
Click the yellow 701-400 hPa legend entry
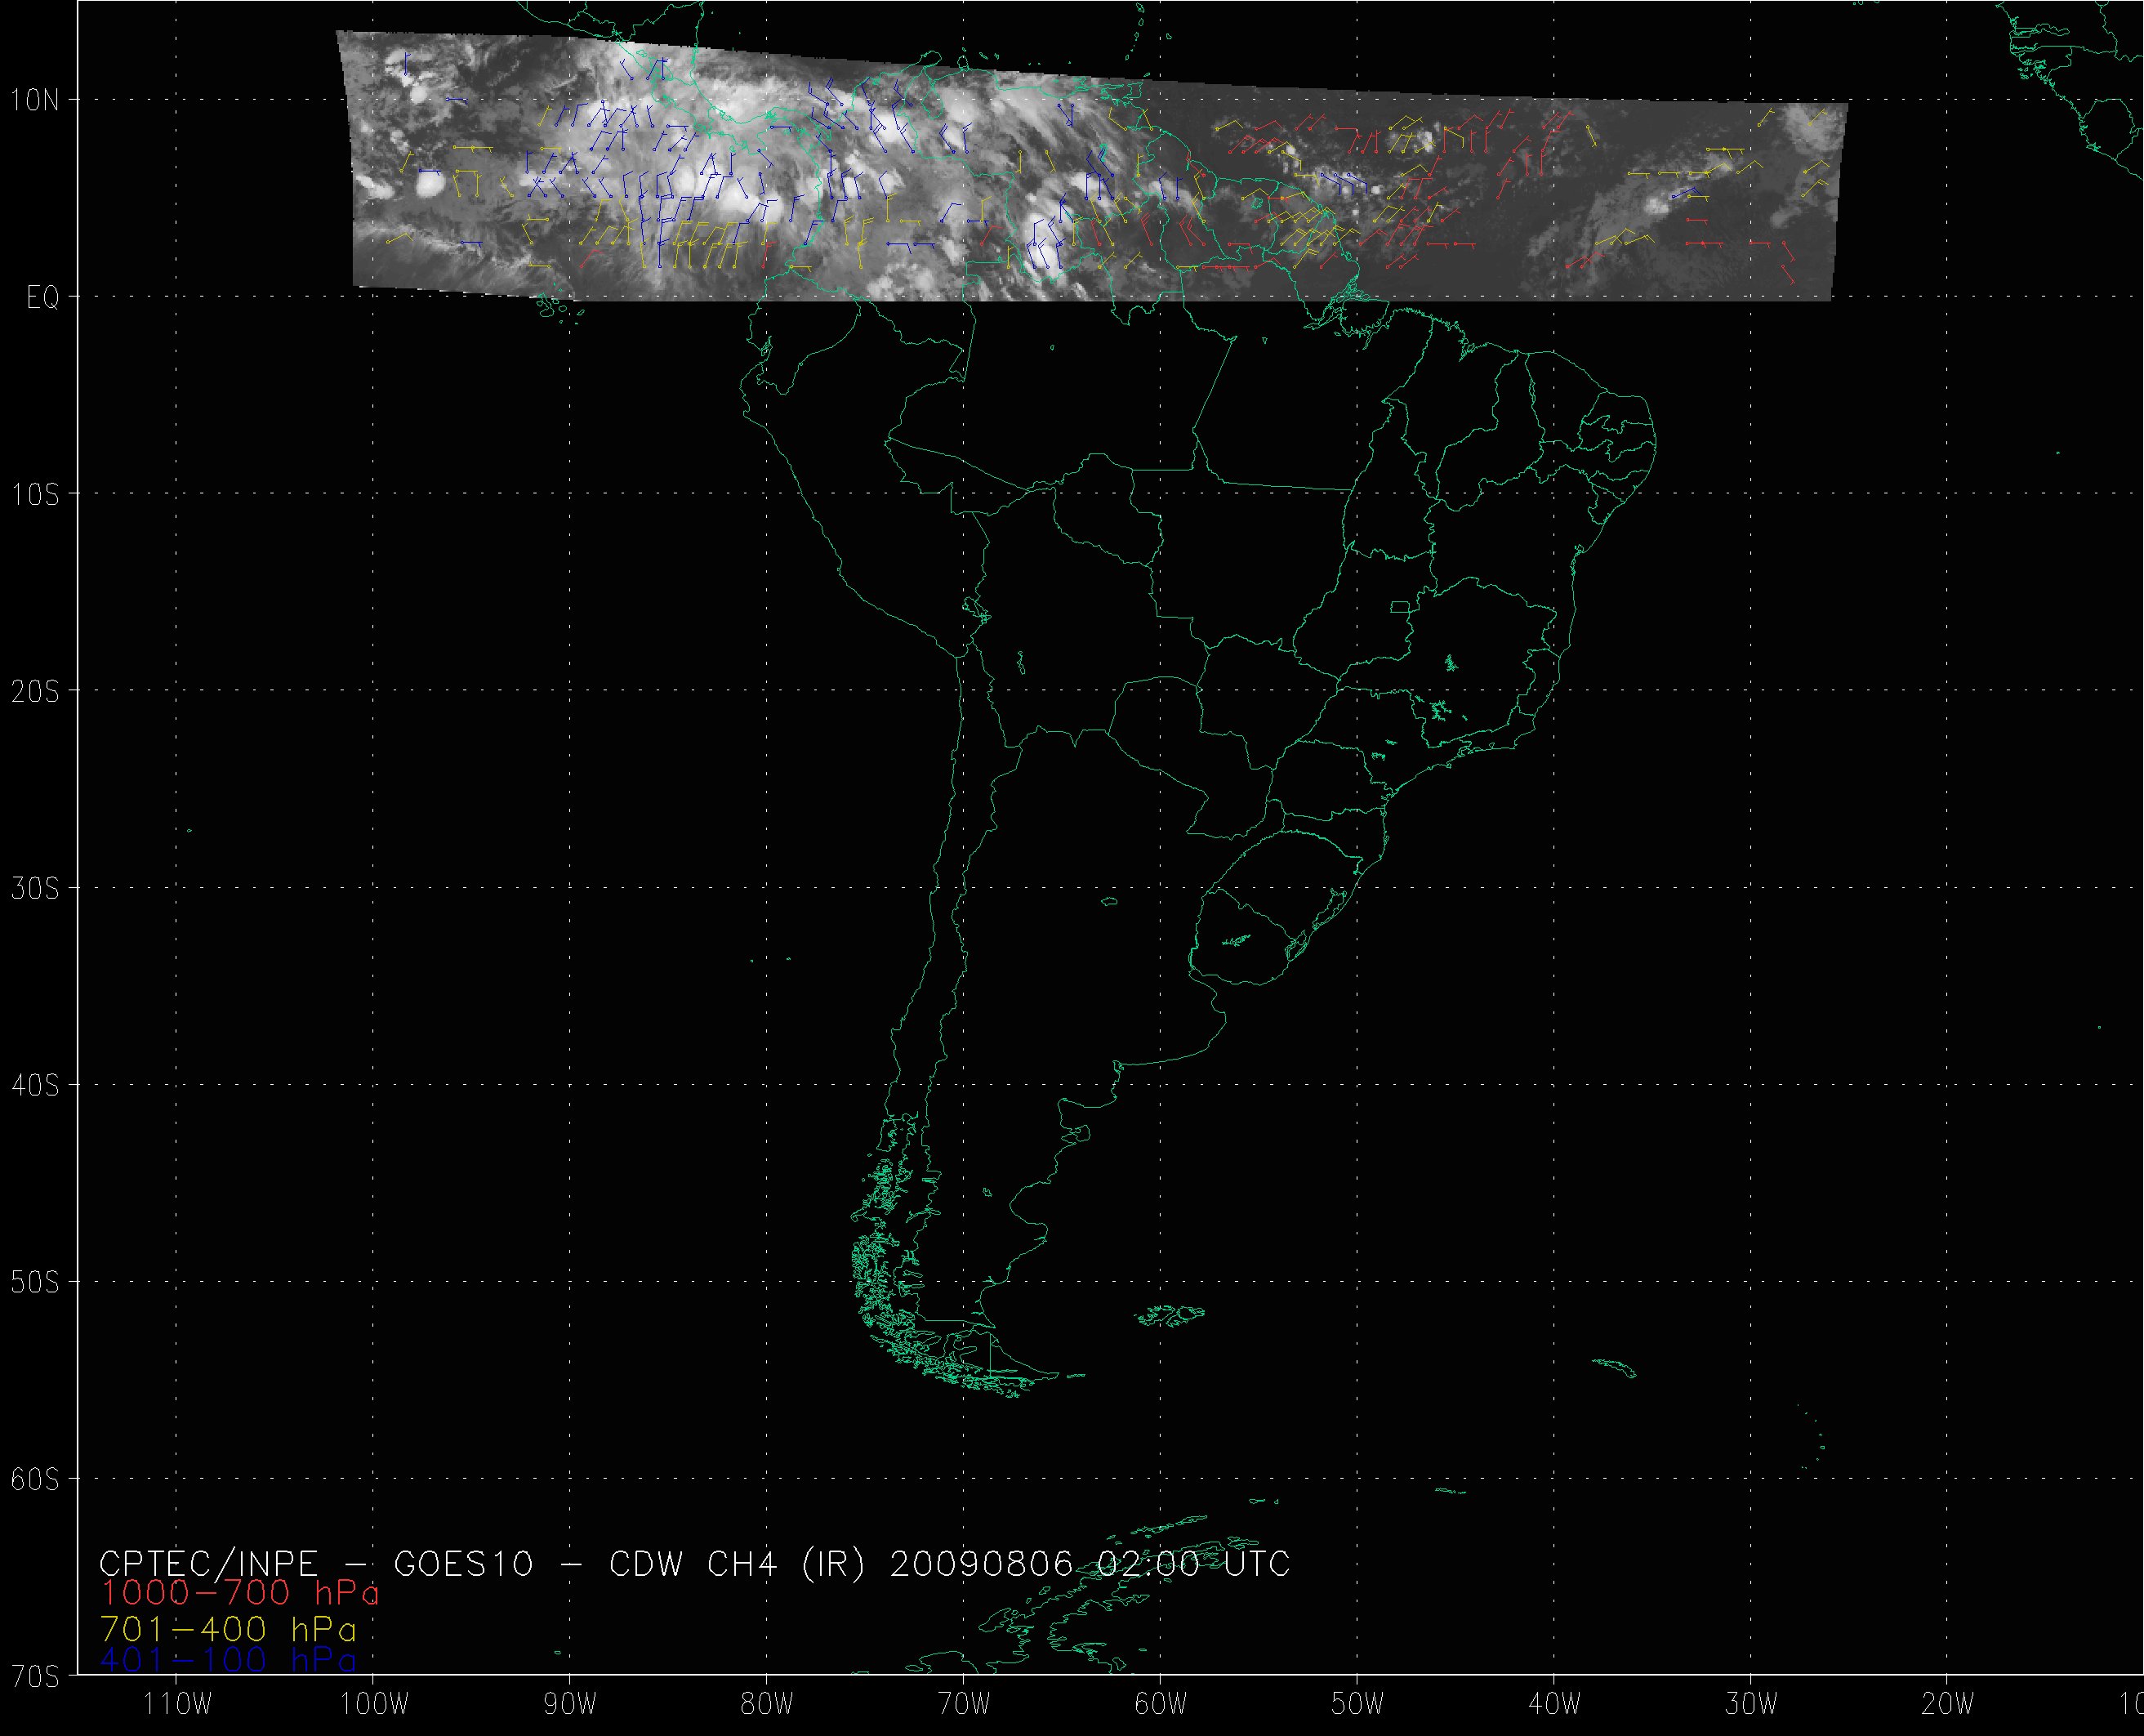[228, 1630]
